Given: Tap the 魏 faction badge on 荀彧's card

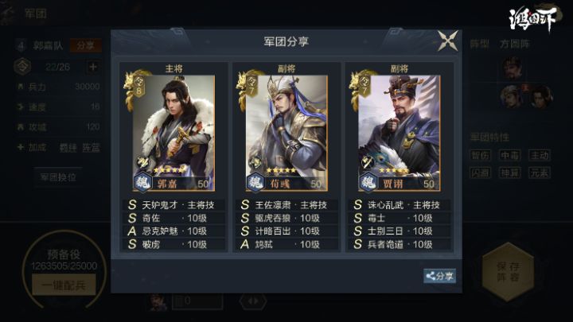Looking at the screenshot, I should click(255, 181).
